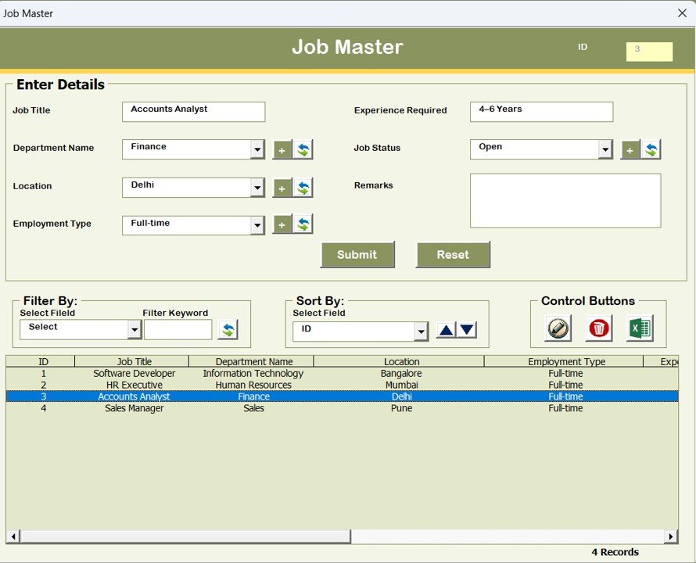Refresh the filter keyword results
696x563 pixels.
[x=228, y=329]
